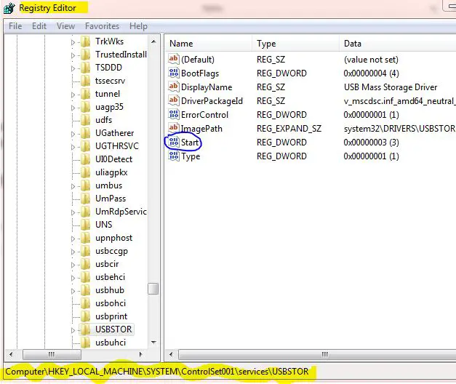Screen dimensions: 456x384
Task: Open the Favorites menu
Action: click(102, 26)
